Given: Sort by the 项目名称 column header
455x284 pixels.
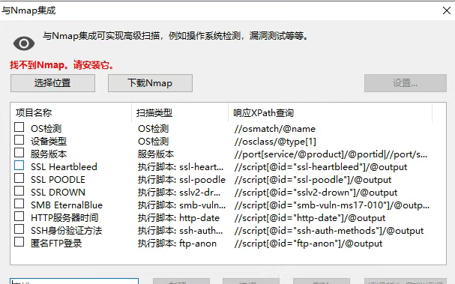Looking at the screenshot, I should 71,112.
